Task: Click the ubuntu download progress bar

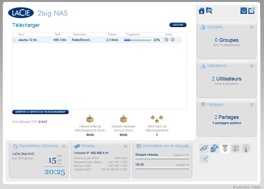Action: pyautogui.click(x=138, y=40)
